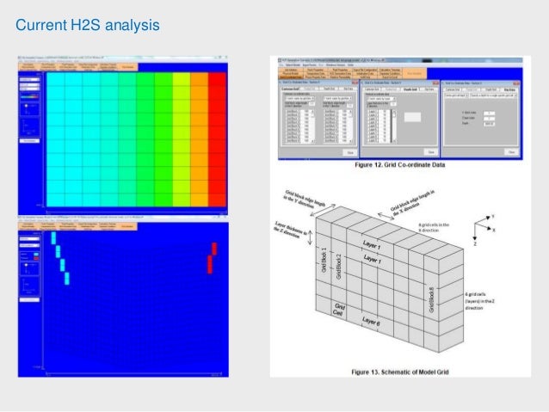549x412 pixels.
Task: Click Depth value field in Section Z dialog
Action: point(489,124)
